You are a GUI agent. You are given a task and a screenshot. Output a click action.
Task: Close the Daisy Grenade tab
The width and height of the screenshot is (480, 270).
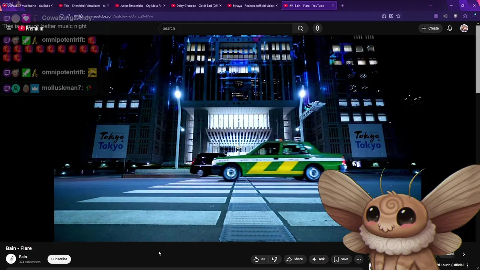pos(220,6)
